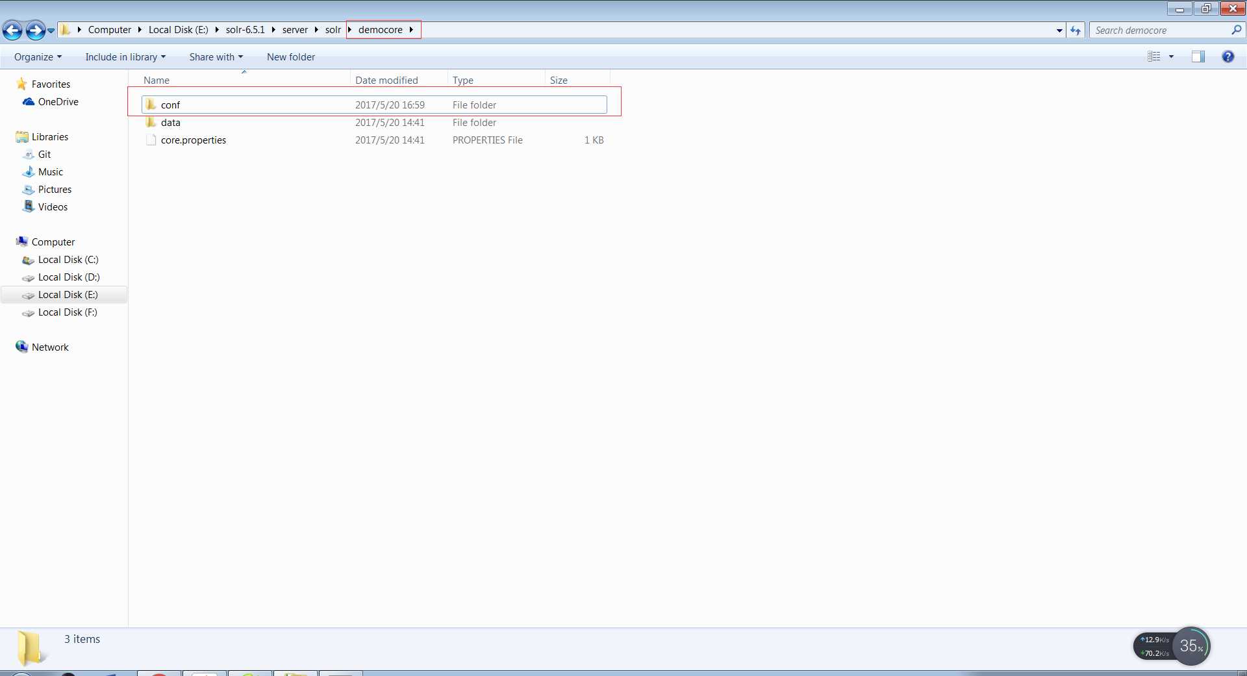Image resolution: width=1247 pixels, height=676 pixels.
Task: Click the OneDrive cloud icon
Action: tap(28, 101)
